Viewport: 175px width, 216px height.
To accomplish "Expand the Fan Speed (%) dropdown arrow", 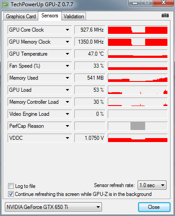I will click(67, 66).
